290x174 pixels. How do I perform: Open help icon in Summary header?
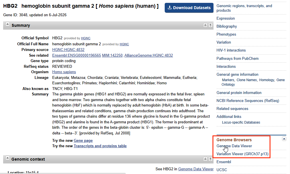tap(210, 25)
